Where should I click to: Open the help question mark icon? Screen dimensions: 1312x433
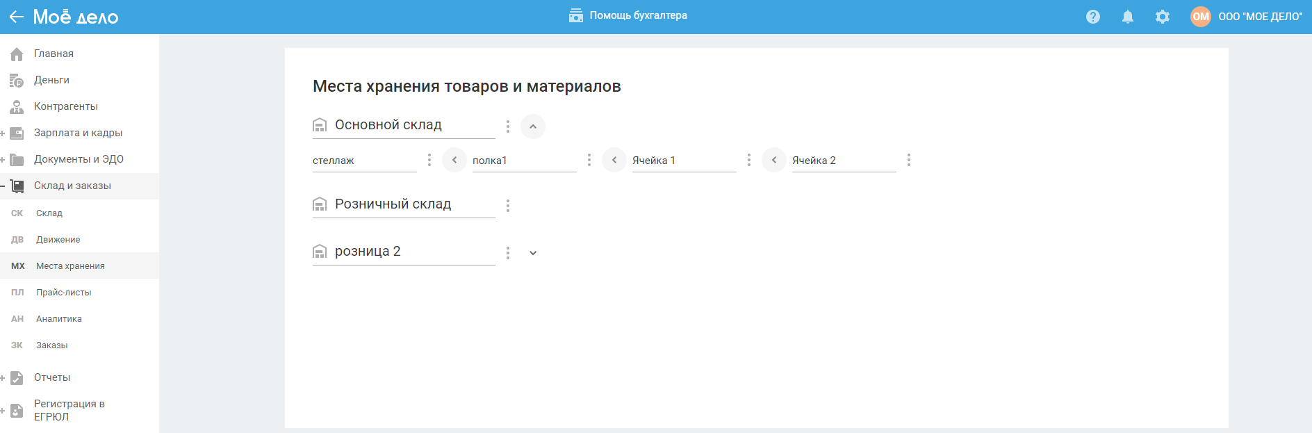1093,17
